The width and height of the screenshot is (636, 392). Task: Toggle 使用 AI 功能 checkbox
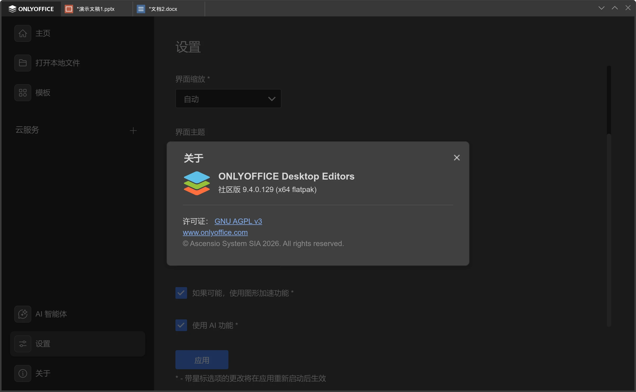[181, 325]
